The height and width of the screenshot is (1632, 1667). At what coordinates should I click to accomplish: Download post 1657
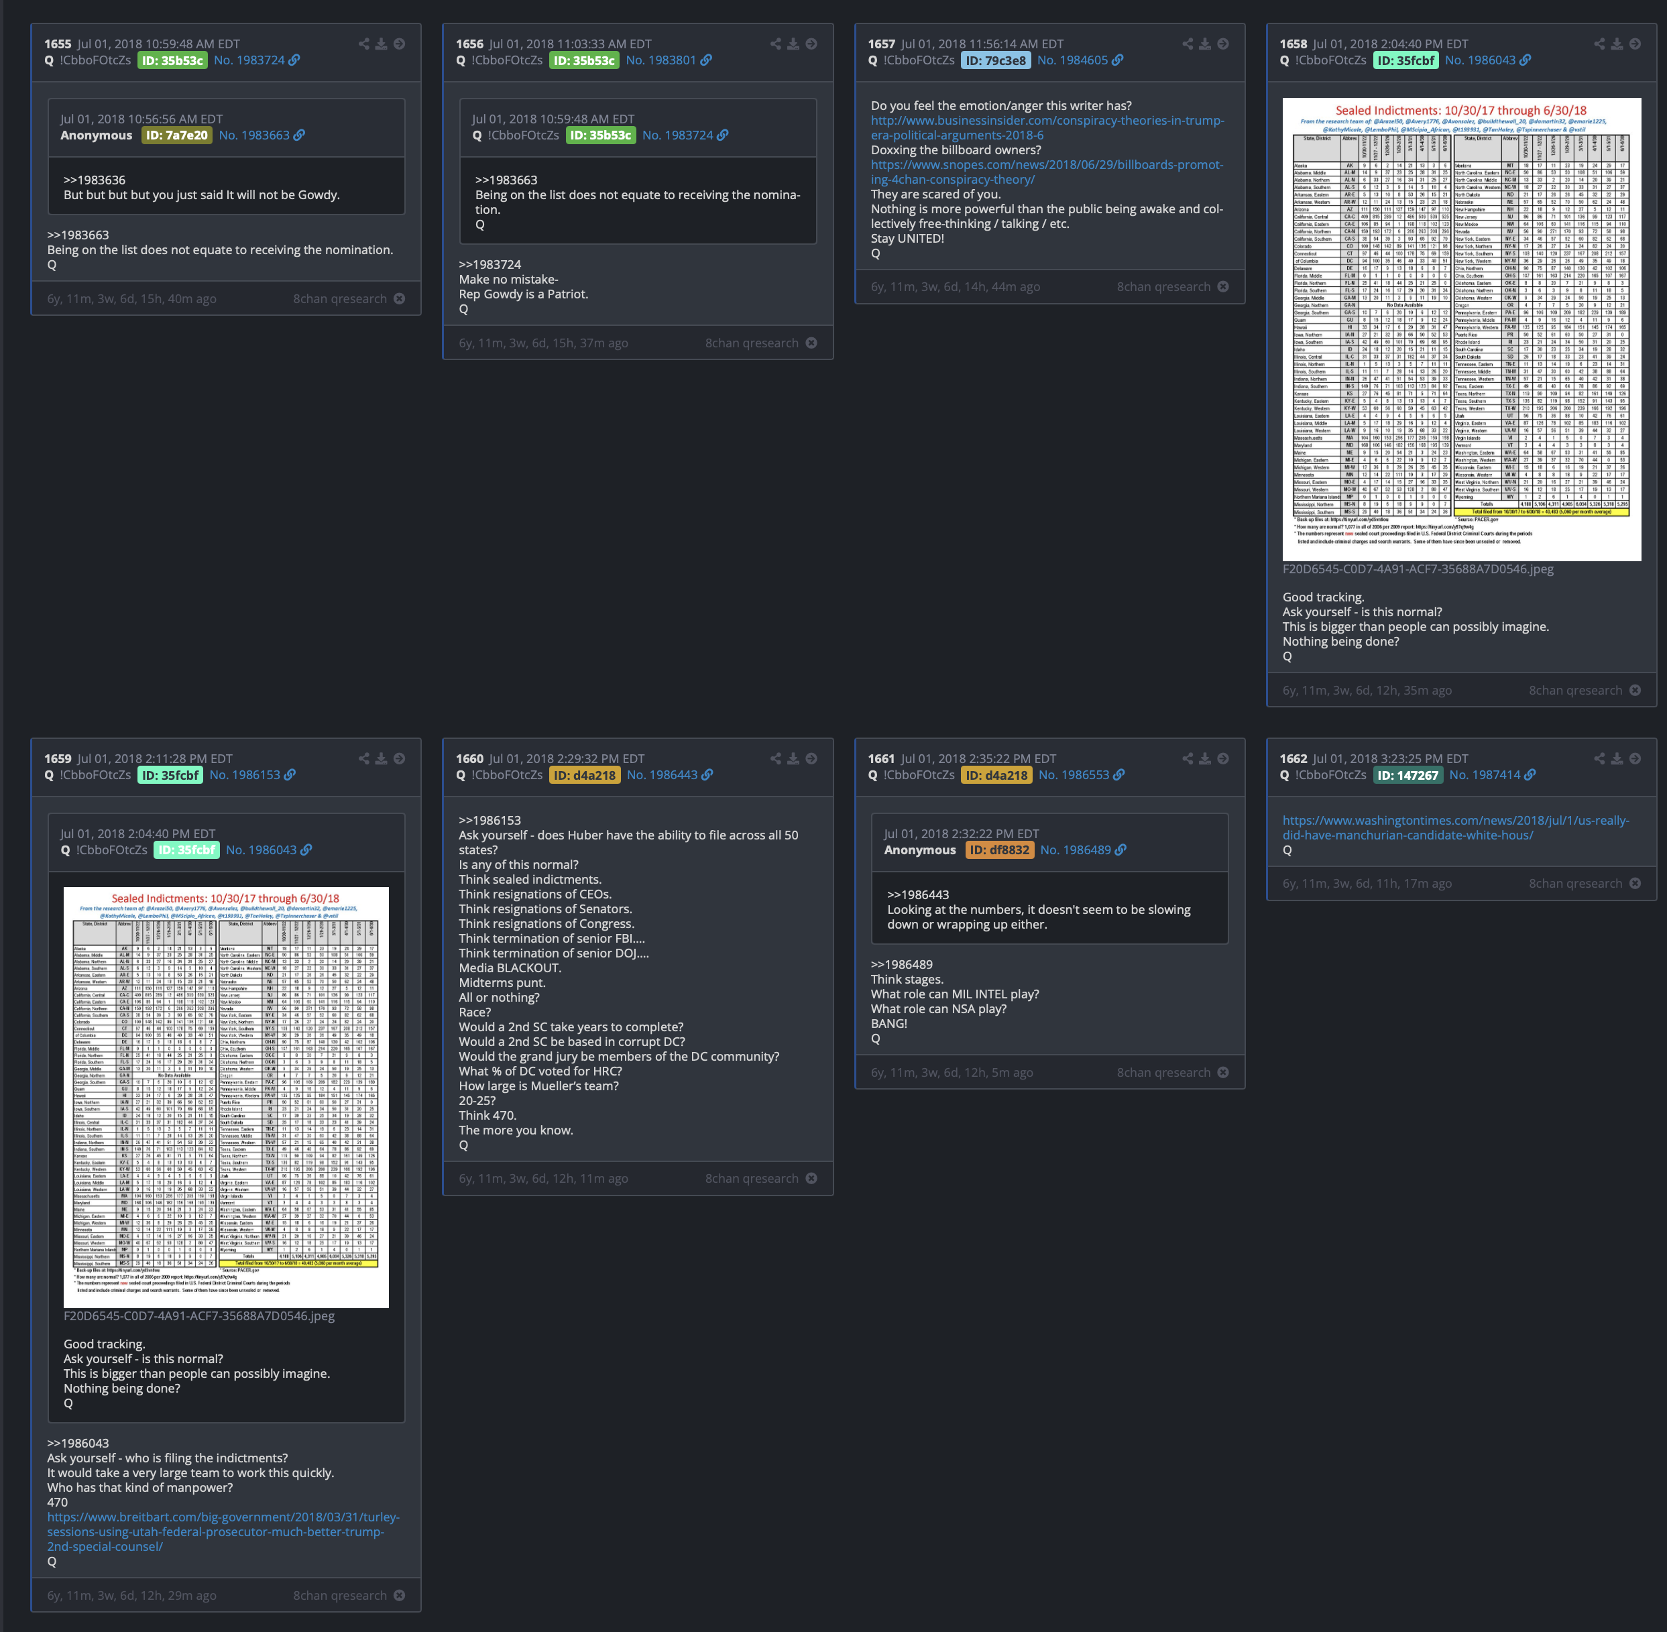[1205, 44]
